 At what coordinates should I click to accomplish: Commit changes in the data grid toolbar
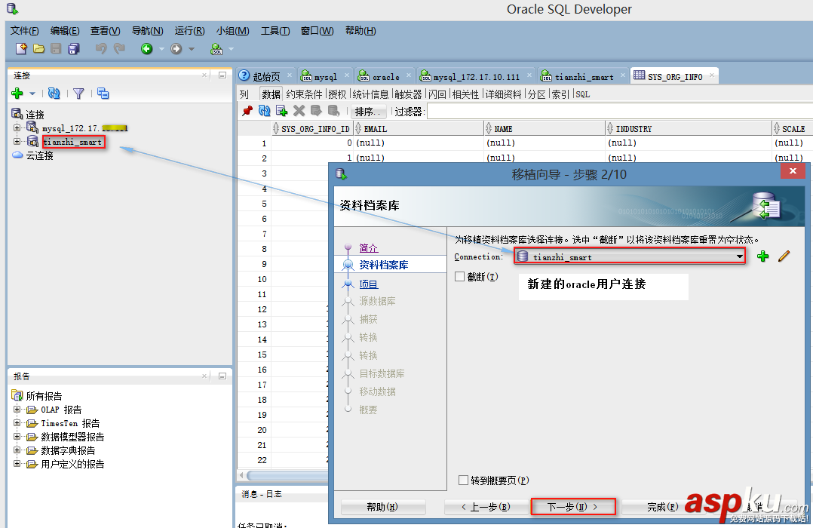316,110
